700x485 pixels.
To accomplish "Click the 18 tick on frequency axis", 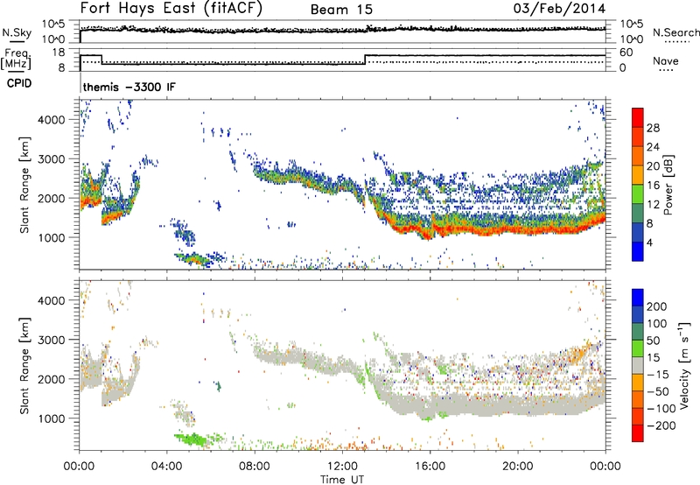I will coord(59,53).
